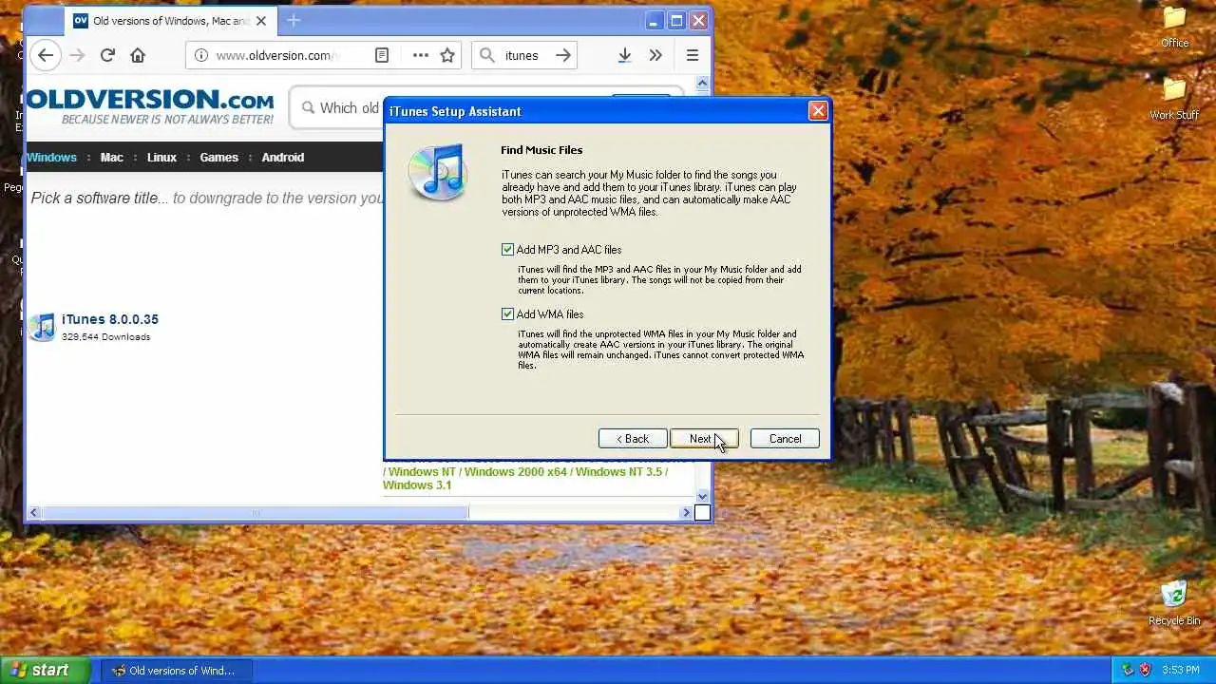Maximize the Firefox browser window
The width and height of the screenshot is (1216, 684).
coord(676,20)
